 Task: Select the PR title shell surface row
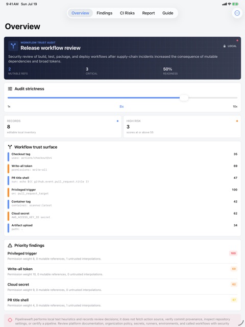122,180
